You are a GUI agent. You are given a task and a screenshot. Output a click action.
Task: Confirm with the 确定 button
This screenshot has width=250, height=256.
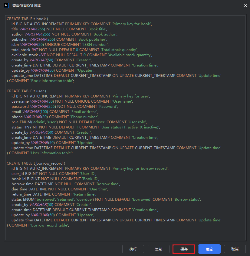point(209,249)
